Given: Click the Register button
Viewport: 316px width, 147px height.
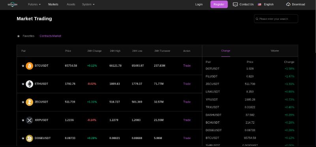Looking at the screenshot, I should pyautogui.click(x=219, y=4).
